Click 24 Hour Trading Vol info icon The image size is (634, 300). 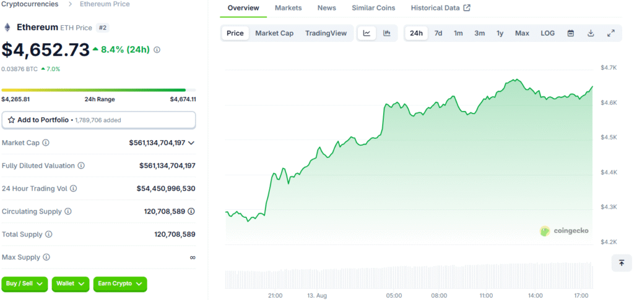pyautogui.click(x=73, y=188)
